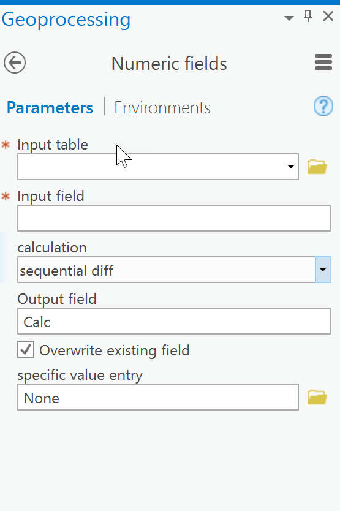Open the hamburger menu beside Numeric fields

pos(323,62)
